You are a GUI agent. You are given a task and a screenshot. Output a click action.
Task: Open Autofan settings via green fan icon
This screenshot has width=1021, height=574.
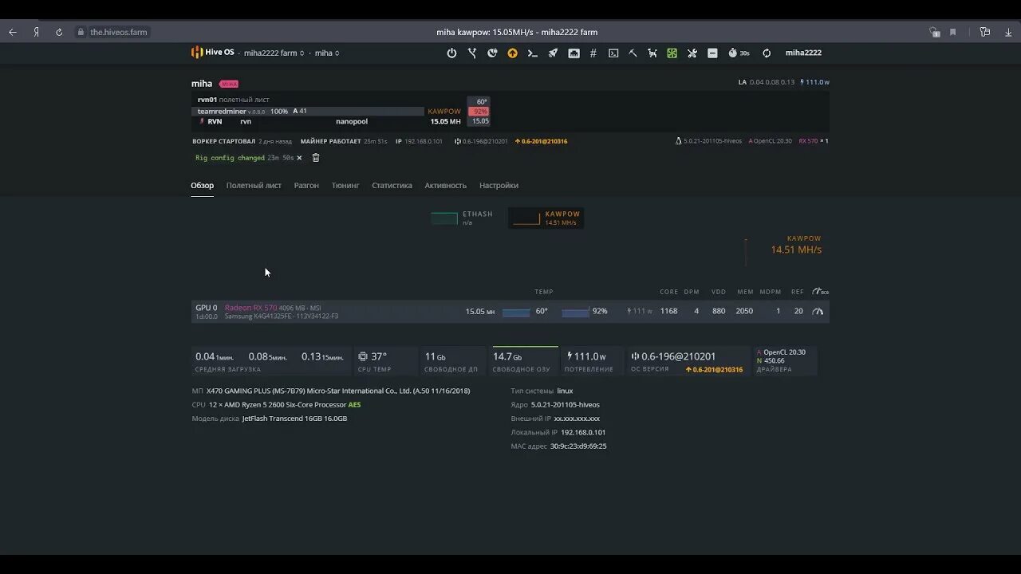pyautogui.click(x=672, y=53)
